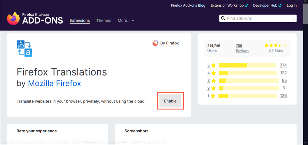Click the star next to the 1 rating
Screen dimensions: 308x145
click(214, 96)
